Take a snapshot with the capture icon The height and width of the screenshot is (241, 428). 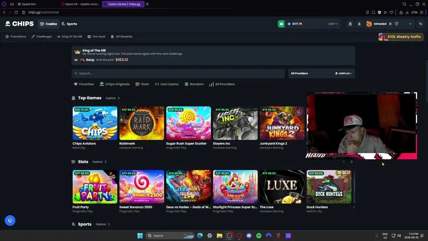point(373,12)
